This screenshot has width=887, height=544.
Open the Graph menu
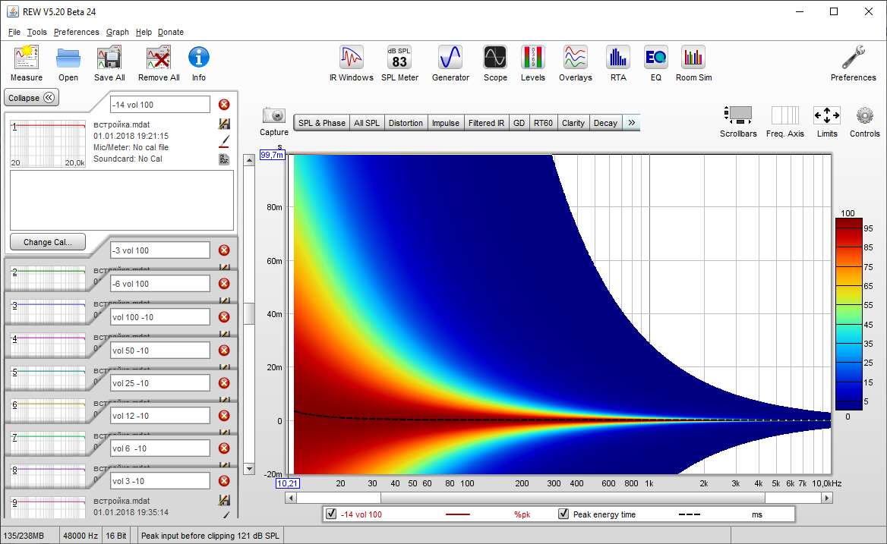click(x=117, y=32)
